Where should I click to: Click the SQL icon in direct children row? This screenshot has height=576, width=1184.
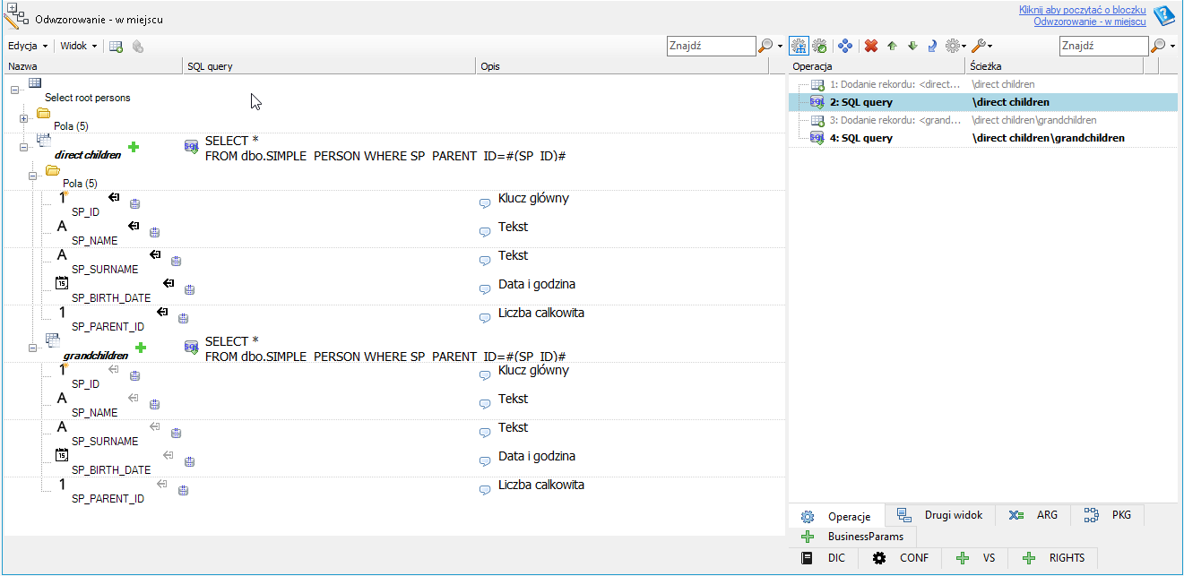[x=191, y=148]
